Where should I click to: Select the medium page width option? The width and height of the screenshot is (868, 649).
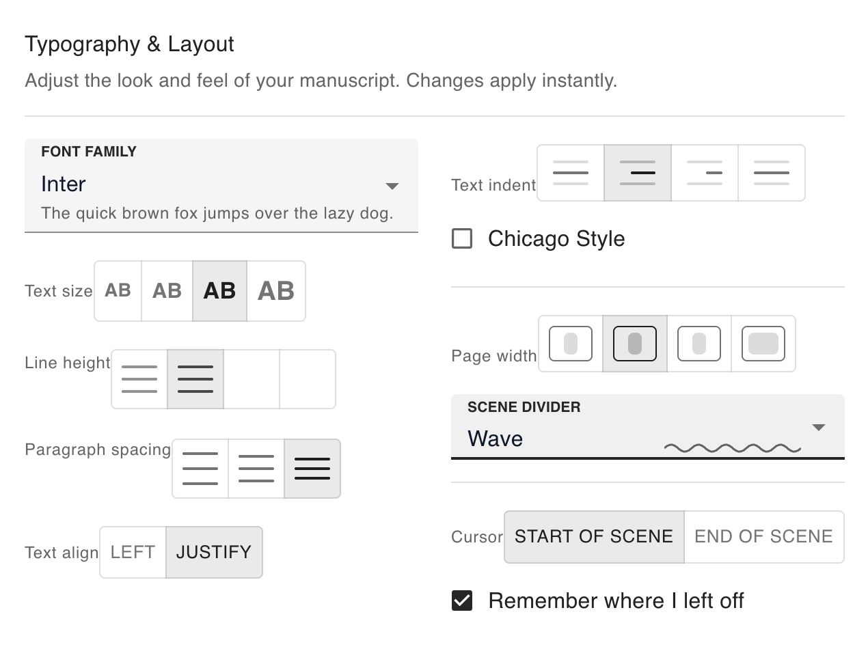pyautogui.click(x=634, y=344)
